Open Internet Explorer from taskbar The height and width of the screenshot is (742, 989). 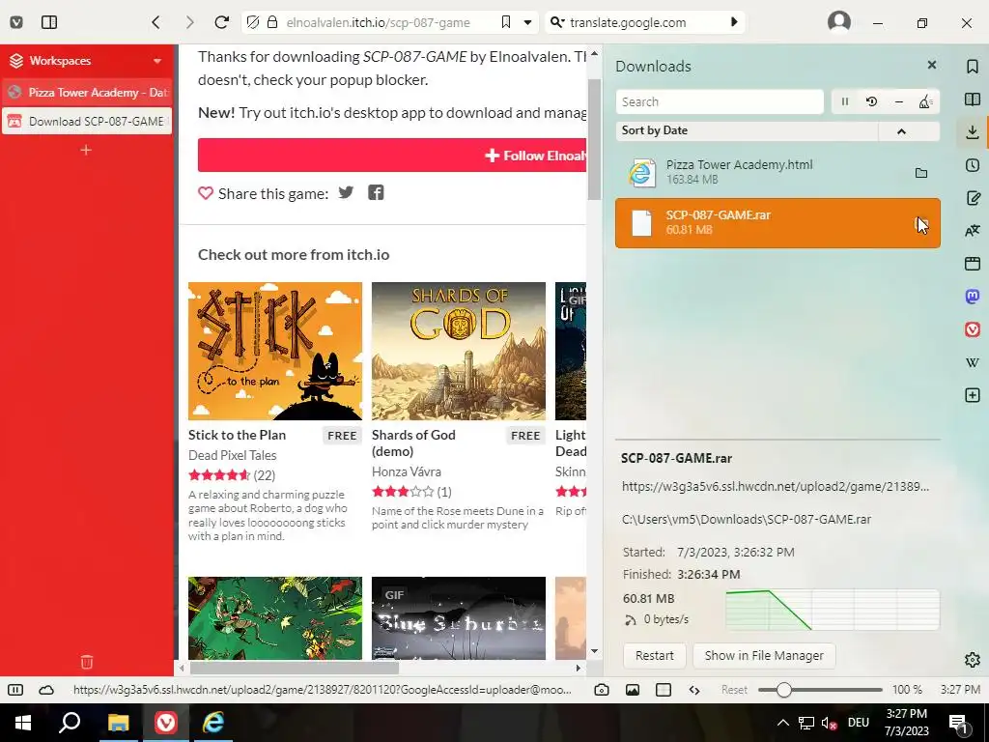coord(213,723)
